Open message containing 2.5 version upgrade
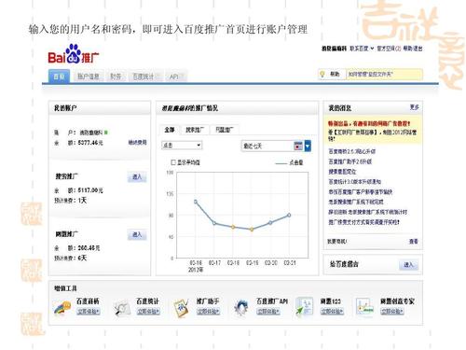466x350 pixels. tap(351, 151)
